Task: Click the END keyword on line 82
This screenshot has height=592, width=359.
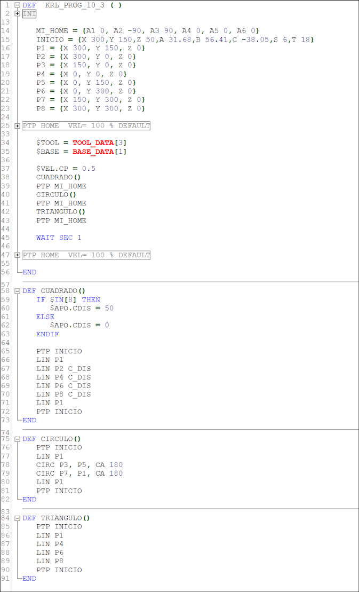Action: point(29,499)
